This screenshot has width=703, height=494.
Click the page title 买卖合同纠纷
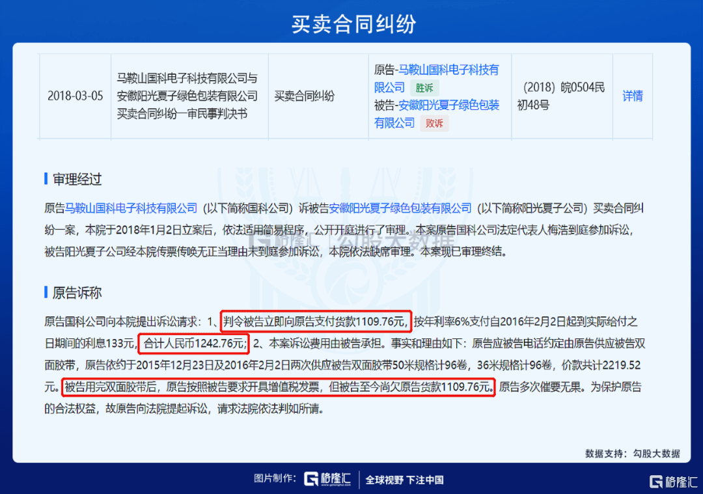coord(353,24)
